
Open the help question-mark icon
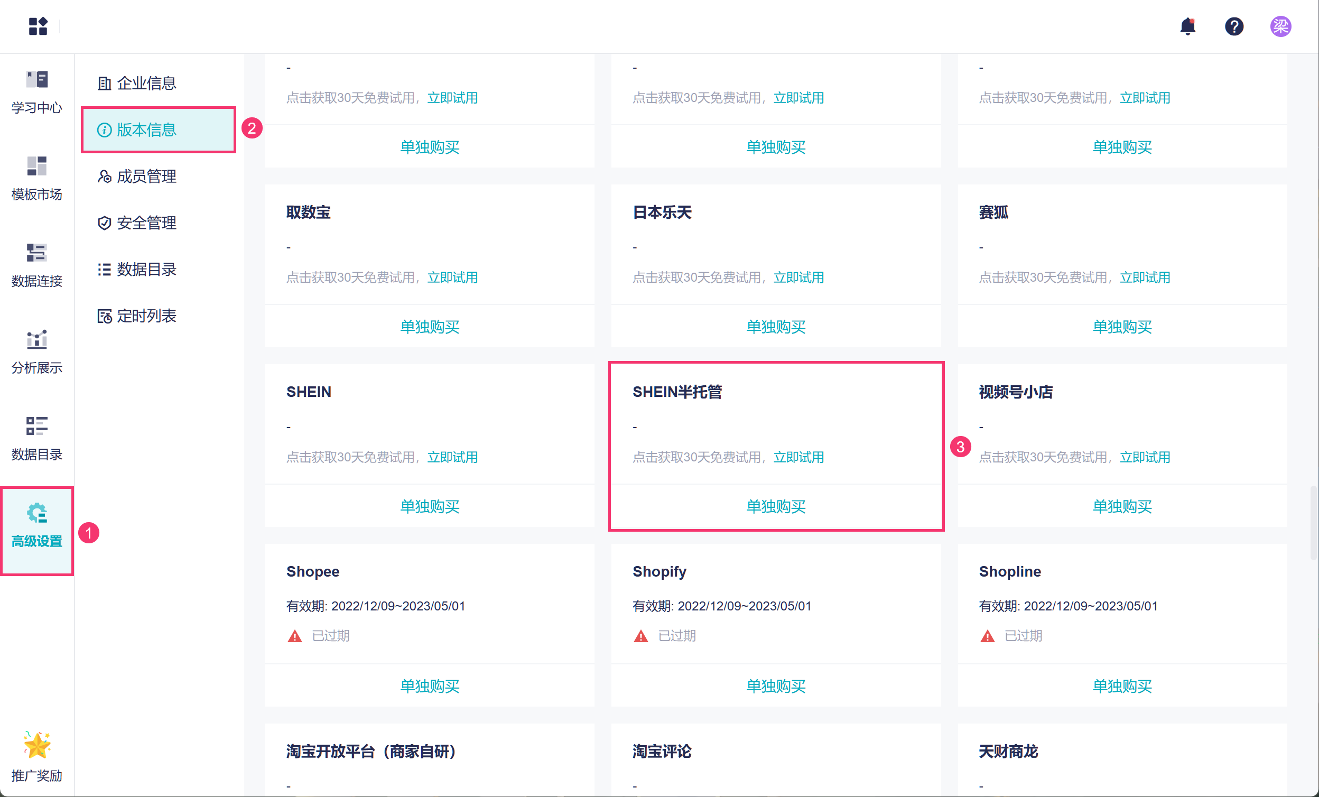1234,26
